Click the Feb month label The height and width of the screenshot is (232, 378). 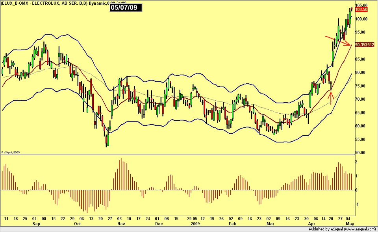[232, 224]
